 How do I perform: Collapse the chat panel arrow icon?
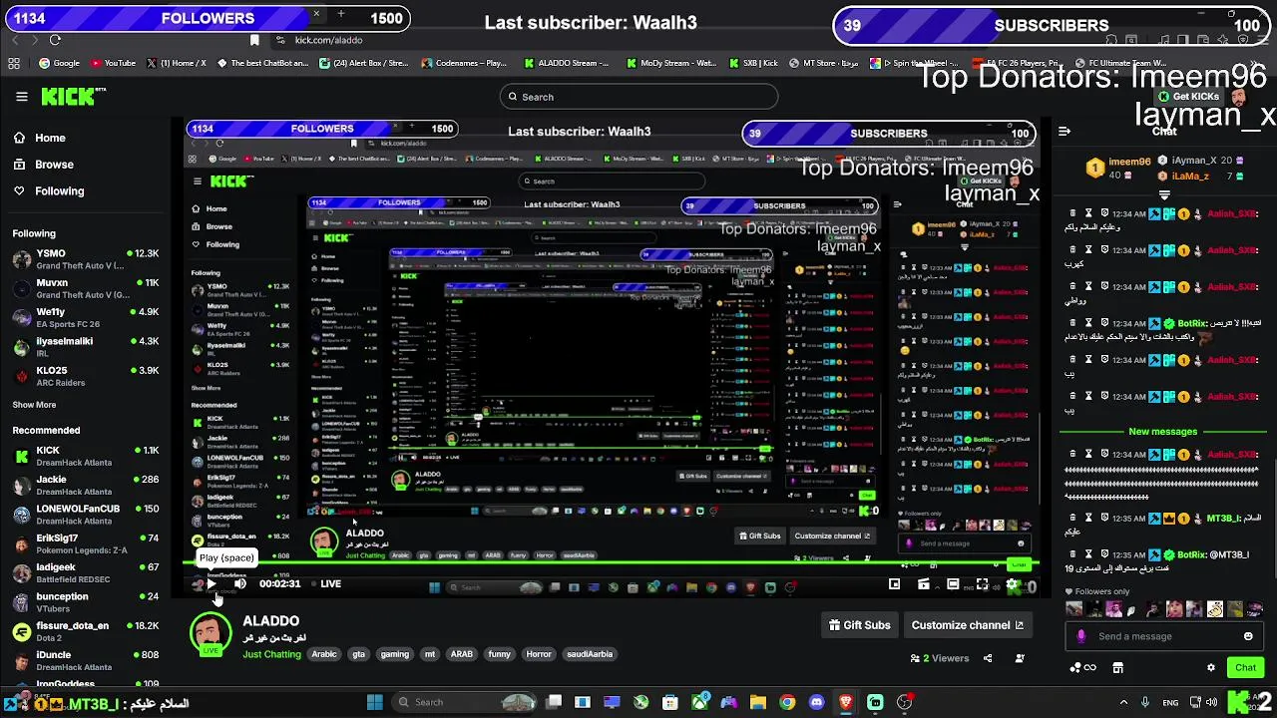1064,132
